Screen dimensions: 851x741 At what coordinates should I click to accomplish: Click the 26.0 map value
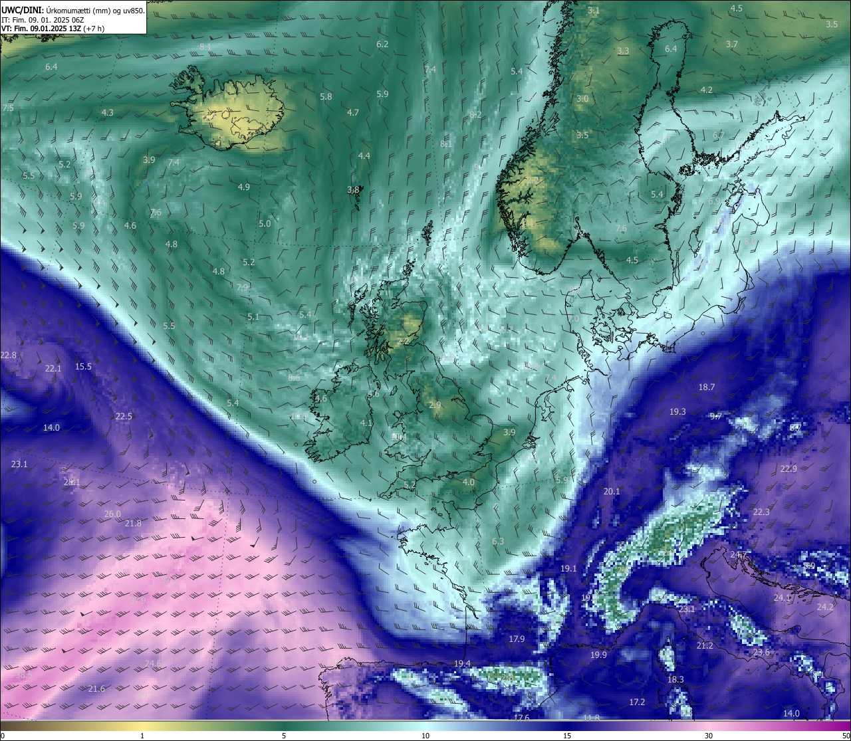pos(113,514)
